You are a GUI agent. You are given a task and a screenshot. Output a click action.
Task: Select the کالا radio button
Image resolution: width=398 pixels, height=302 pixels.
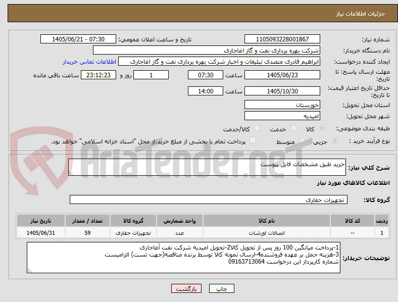pos(322,128)
